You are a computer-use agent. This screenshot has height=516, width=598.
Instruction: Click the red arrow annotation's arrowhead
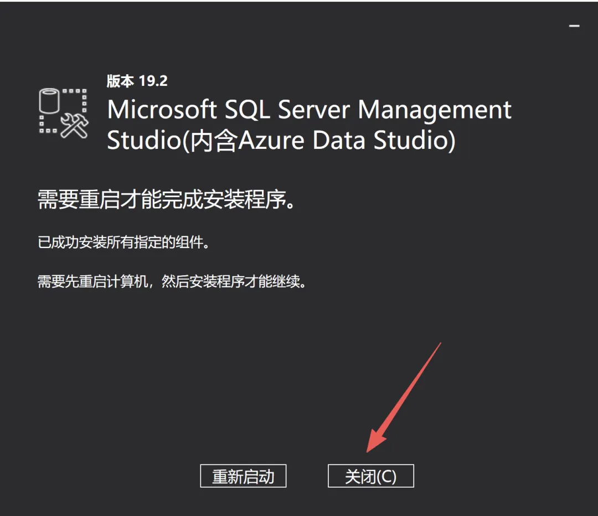pyautogui.click(x=377, y=441)
